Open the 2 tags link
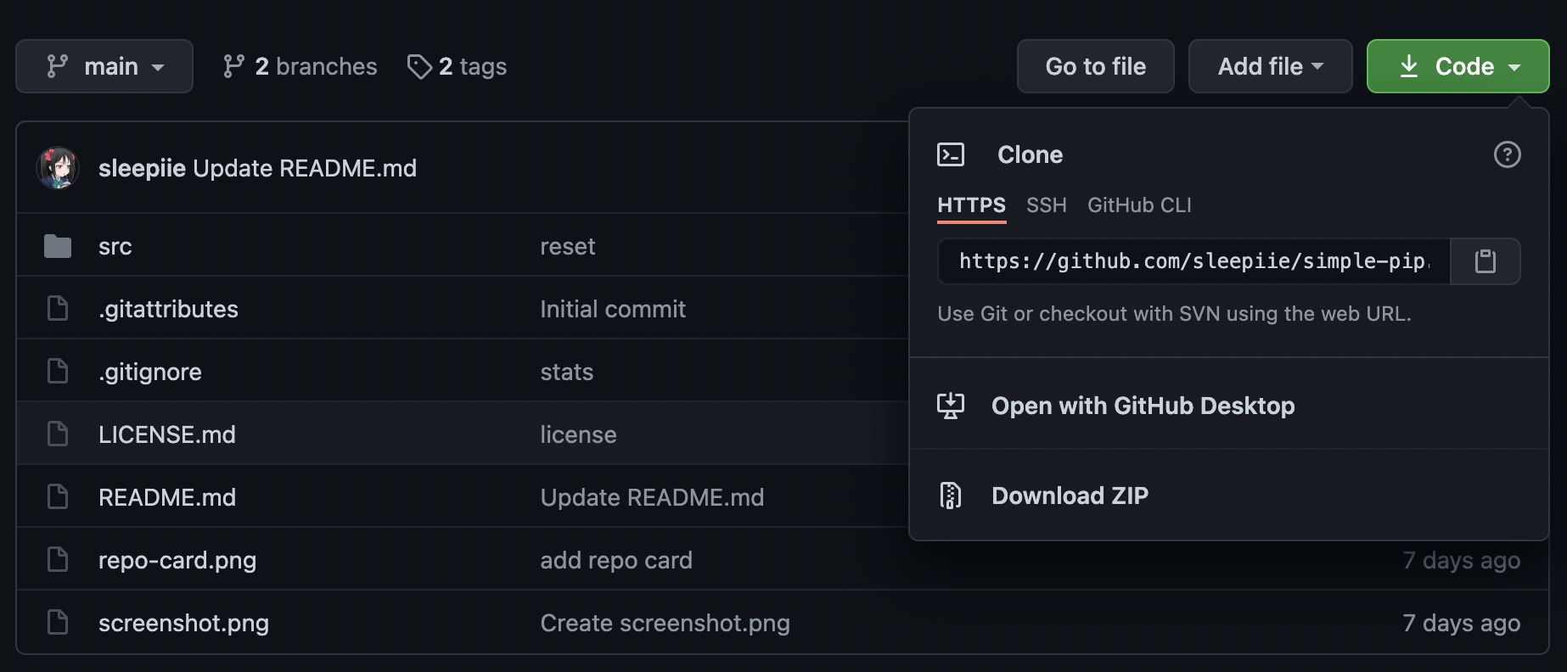The width and height of the screenshot is (1567, 672). pos(457,66)
